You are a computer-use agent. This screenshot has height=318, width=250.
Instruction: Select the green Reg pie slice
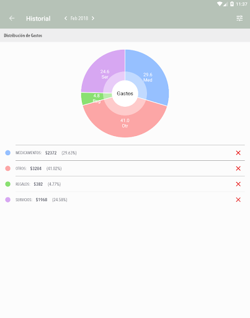pos(91,99)
